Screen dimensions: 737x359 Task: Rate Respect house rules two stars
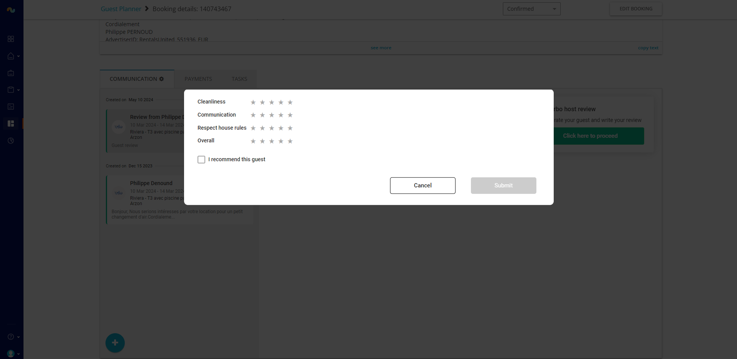click(262, 128)
